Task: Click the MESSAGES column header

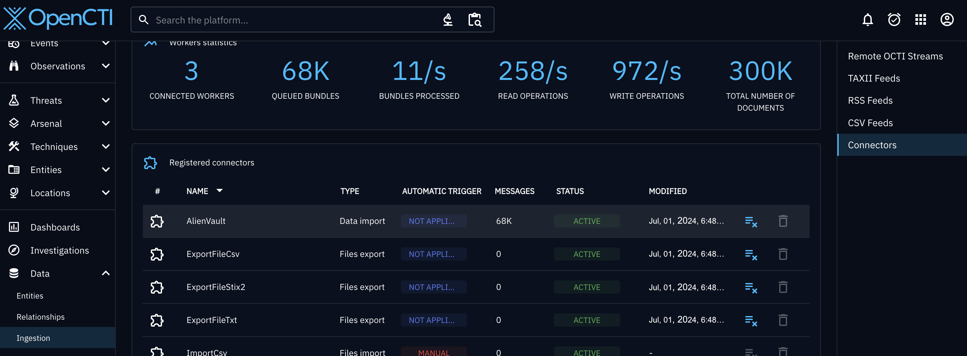Action: tap(514, 191)
